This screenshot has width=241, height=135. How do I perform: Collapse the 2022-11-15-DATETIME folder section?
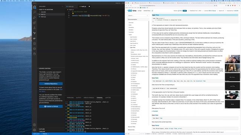46,9
